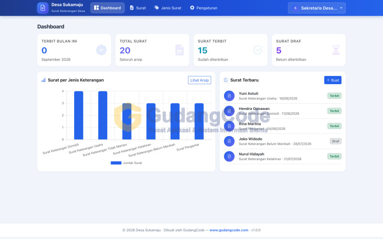Click the document icon next to Nurul Hidayah

click(229, 156)
